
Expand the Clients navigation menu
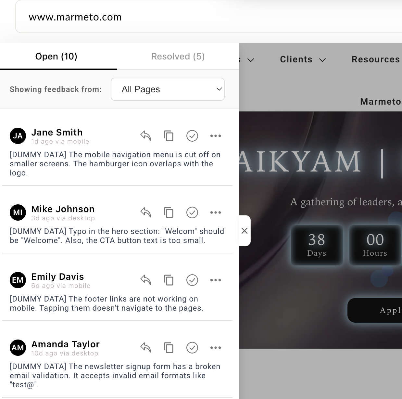tap(302, 59)
